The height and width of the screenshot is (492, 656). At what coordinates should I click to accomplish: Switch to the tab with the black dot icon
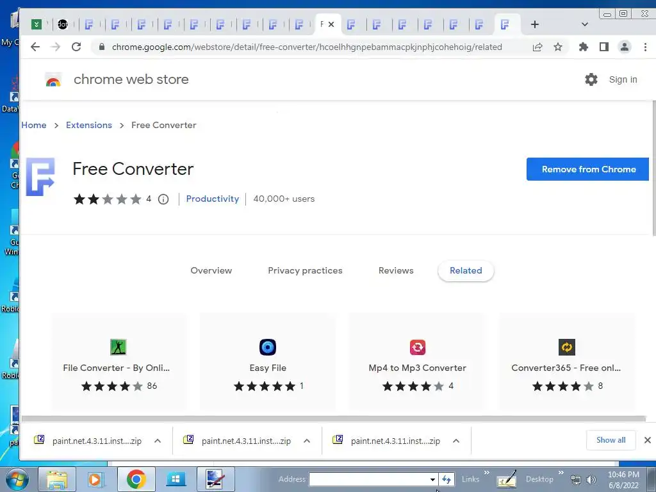tap(63, 24)
